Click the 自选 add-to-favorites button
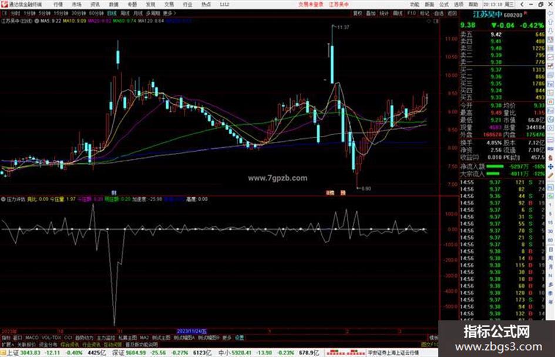The width and height of the screenshot is (555, 357). [439, 13]
